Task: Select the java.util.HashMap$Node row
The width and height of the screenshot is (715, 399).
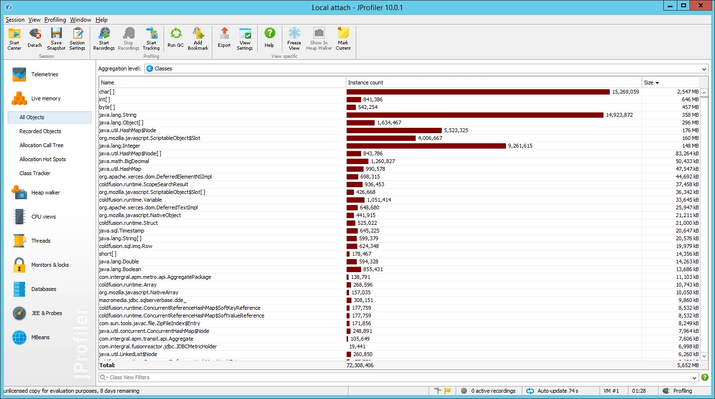Action: pyautogui.click(x=399, y=130)
